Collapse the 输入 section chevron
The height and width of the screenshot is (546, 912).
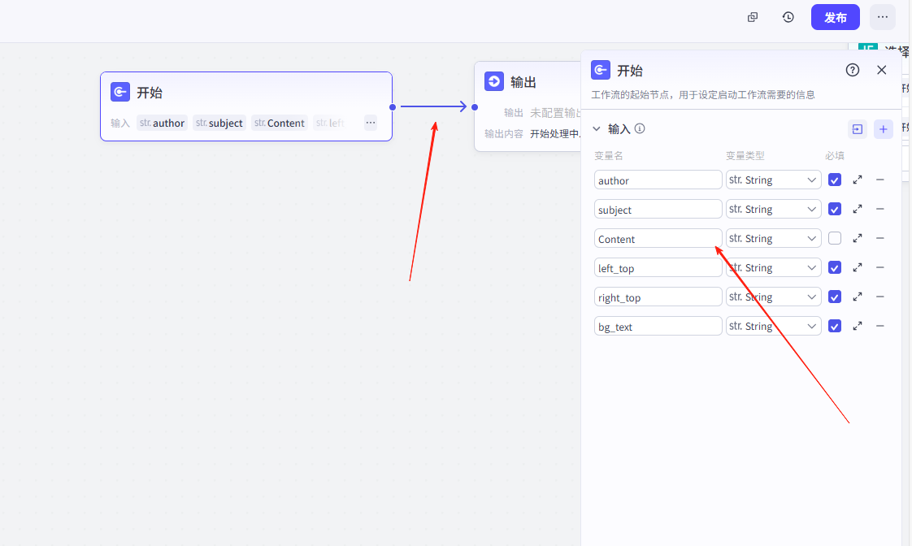597,128
